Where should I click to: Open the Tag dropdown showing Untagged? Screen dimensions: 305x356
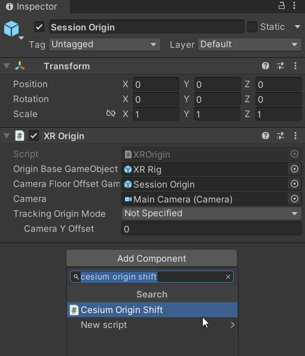(105, 44)
